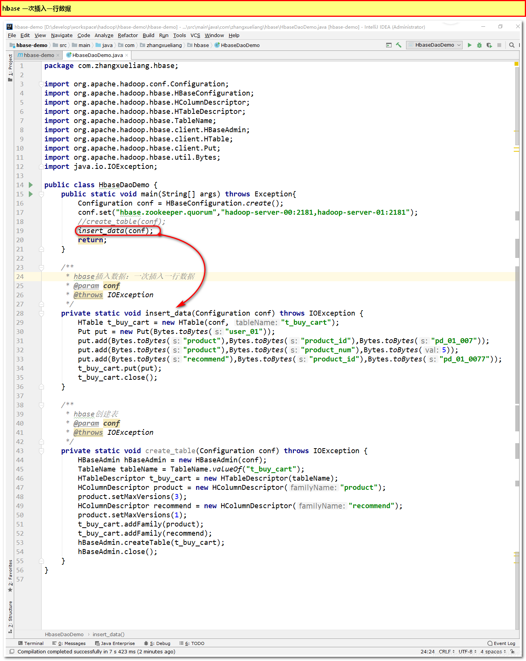Run with coverage shield icon
The width and height of the screenshot is (526, 661).
coord(489,45)
